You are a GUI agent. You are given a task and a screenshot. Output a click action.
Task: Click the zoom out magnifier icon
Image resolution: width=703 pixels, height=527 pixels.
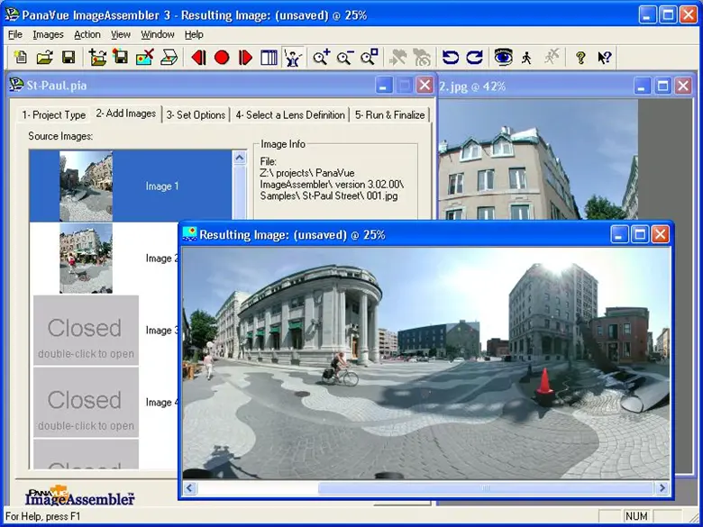click(344, 58)
